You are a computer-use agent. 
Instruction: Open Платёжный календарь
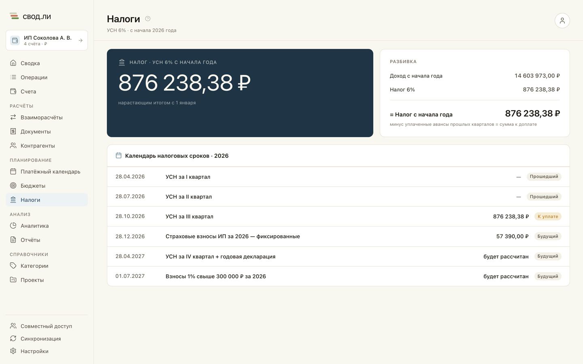[x=47, y=171]
